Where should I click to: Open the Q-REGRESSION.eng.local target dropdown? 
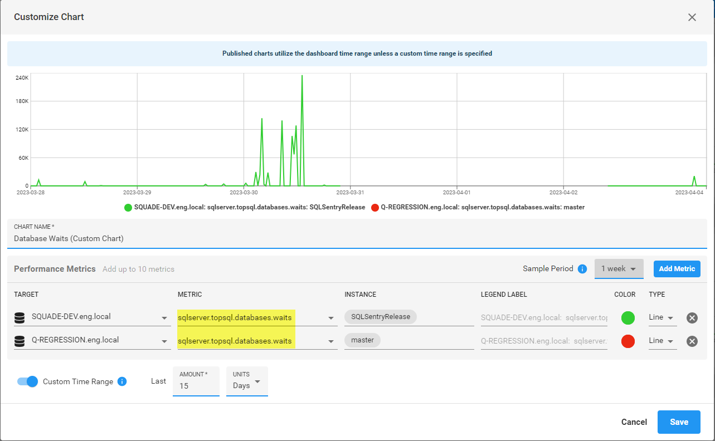click(x=93, y=341)
